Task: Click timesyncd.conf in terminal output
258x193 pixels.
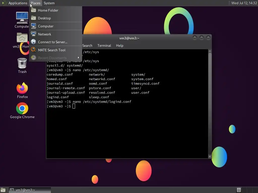Action: [145, 83]
